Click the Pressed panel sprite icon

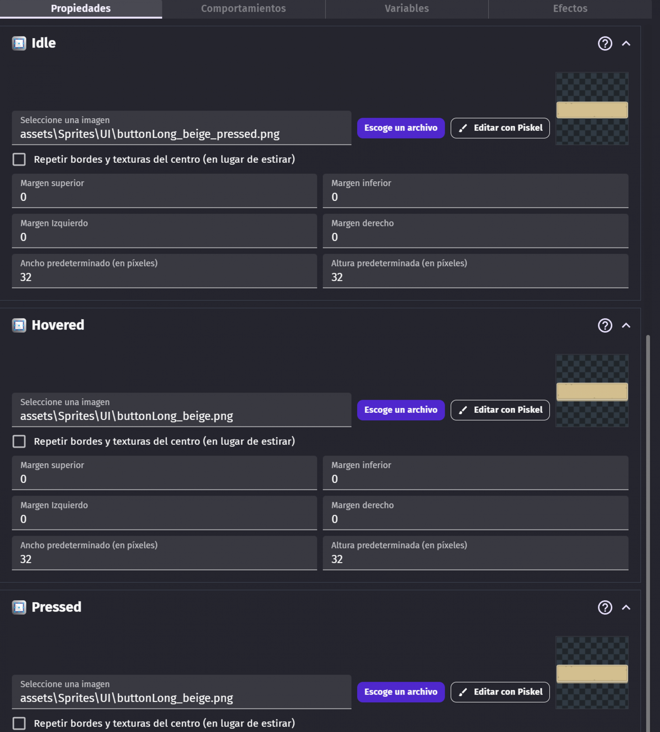pos(19,607)
